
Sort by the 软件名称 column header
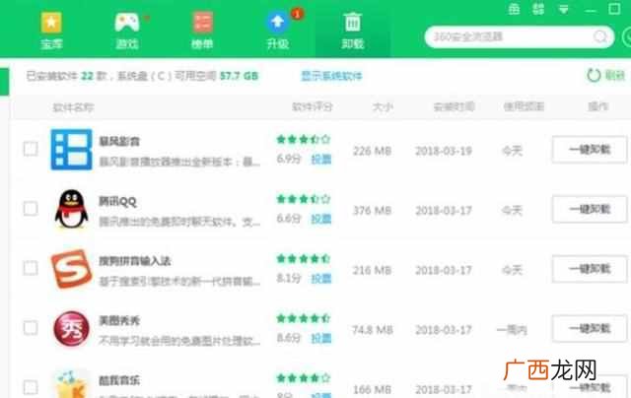pos(73,107)
